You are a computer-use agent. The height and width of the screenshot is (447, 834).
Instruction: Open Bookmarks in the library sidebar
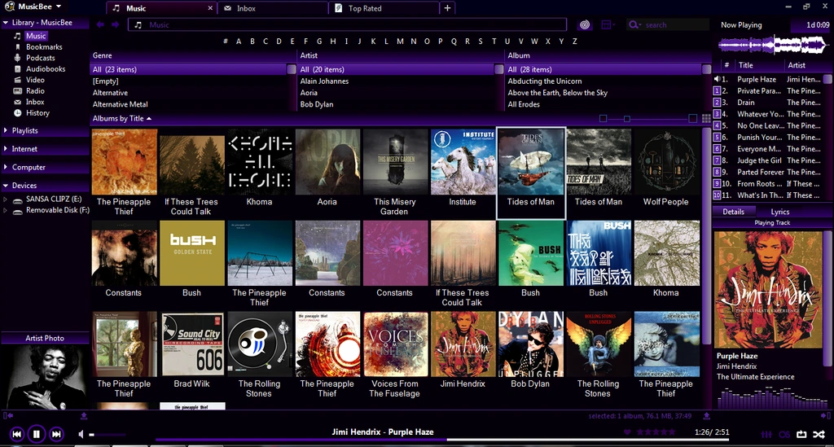[44, 46]
